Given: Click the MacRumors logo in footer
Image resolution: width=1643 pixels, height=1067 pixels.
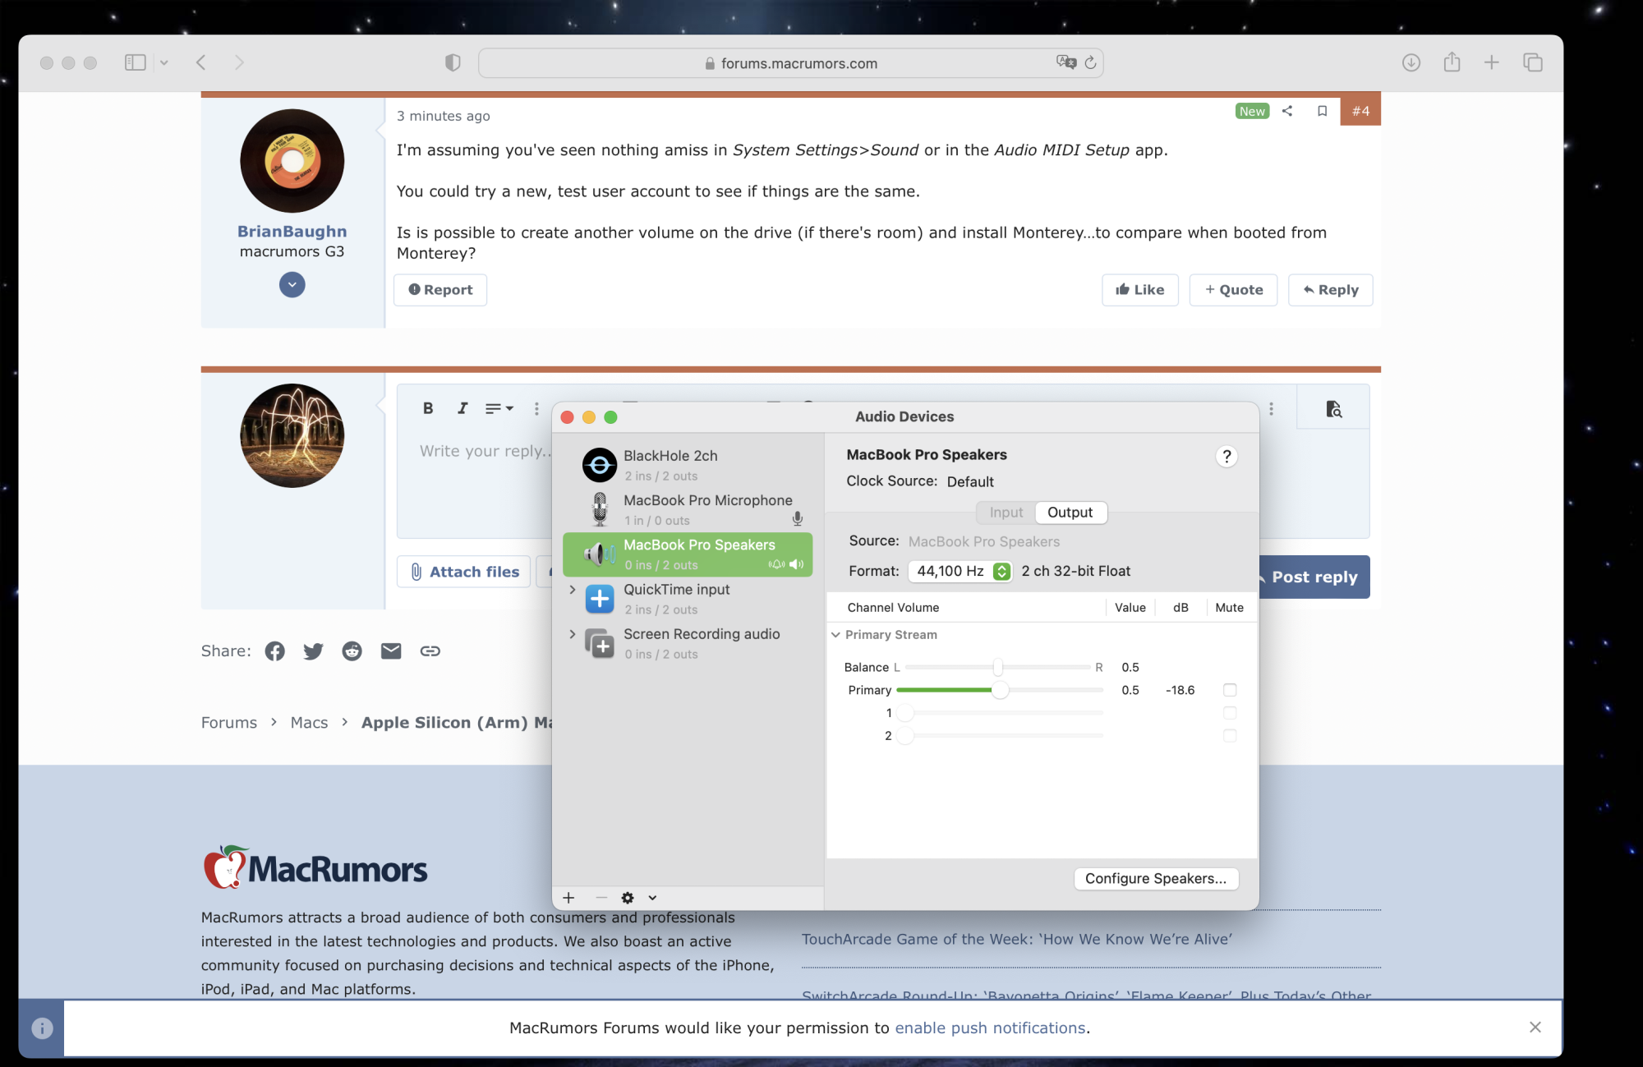Looking at the screenshot, I should pos(315,867).
